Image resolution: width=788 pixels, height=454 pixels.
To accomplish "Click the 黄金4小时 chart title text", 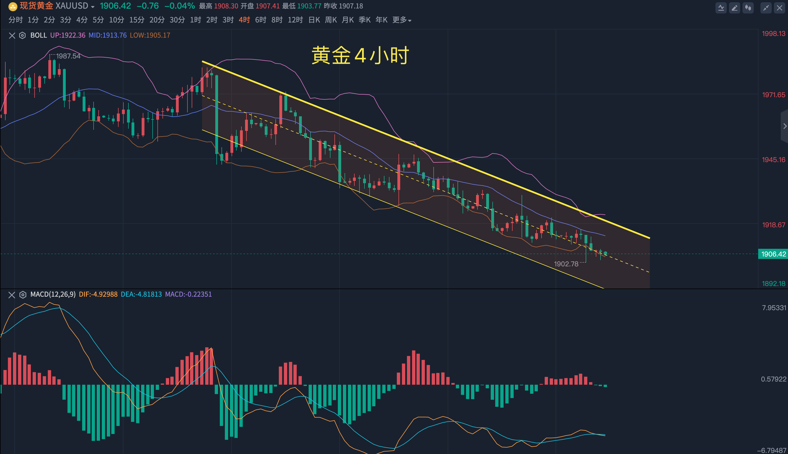I will point(360,56).
